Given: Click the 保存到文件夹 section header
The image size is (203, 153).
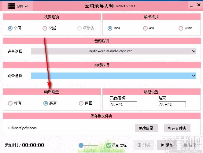Looking at the screenshot, I should pos(102,116).
